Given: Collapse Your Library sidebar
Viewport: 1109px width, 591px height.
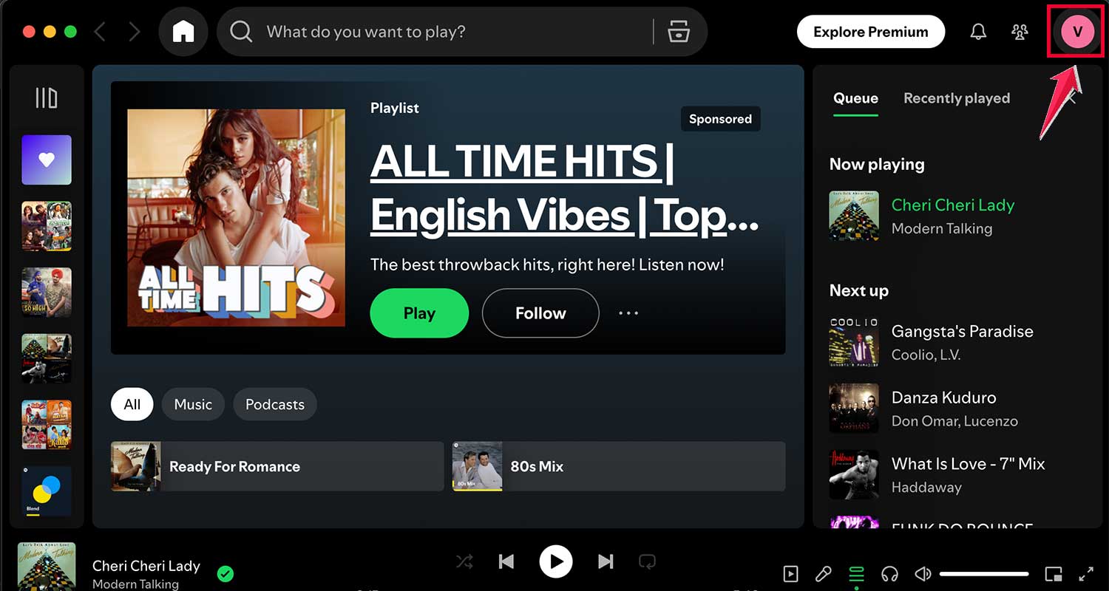Looking at the screenshot, I should 46,98.
